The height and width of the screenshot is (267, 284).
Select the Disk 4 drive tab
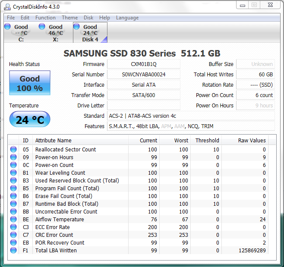pyautogui.click(x=90, y=33)
